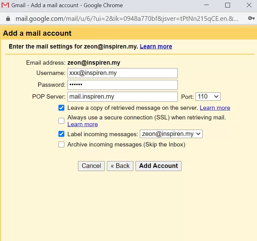The height and width of the screenshot is (241, 257).
Task: Click the Password input field
Action: coord(122,85)
